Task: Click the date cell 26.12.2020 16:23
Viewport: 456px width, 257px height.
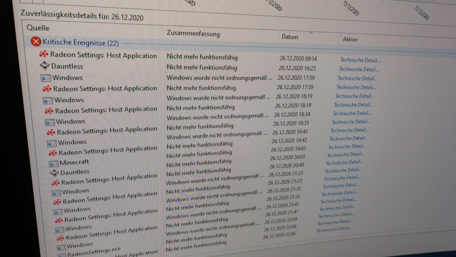Action: [297, 68]
